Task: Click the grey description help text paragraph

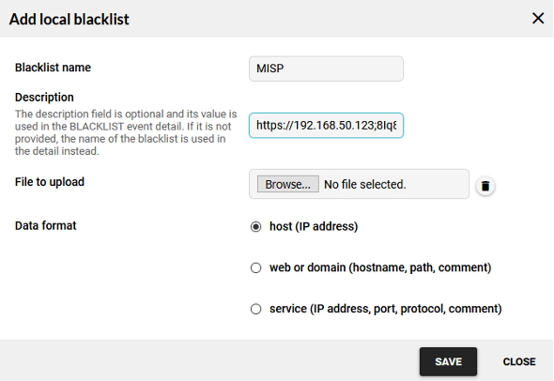Action: [126, 132]
